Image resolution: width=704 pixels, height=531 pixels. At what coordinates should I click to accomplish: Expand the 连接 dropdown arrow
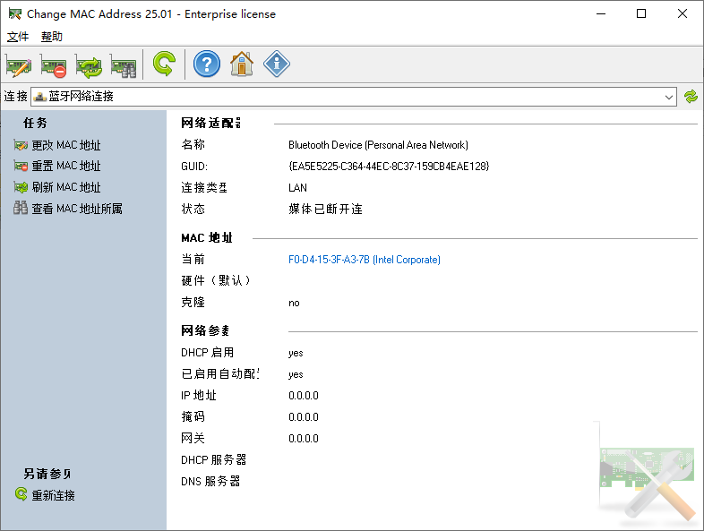point(669,97)
